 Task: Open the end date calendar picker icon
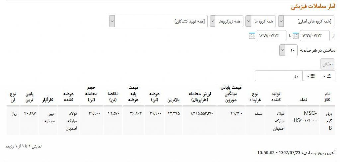point(252,36)
